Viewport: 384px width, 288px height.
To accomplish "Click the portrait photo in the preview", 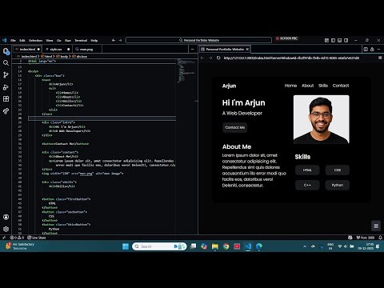I will [322, 119].
